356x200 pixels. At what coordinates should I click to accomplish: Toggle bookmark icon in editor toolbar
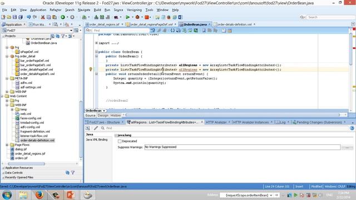point(204,30)
